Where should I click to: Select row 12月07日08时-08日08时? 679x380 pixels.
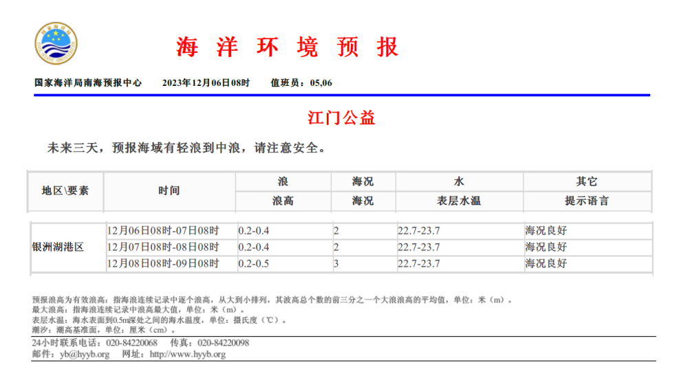(163, 247)
